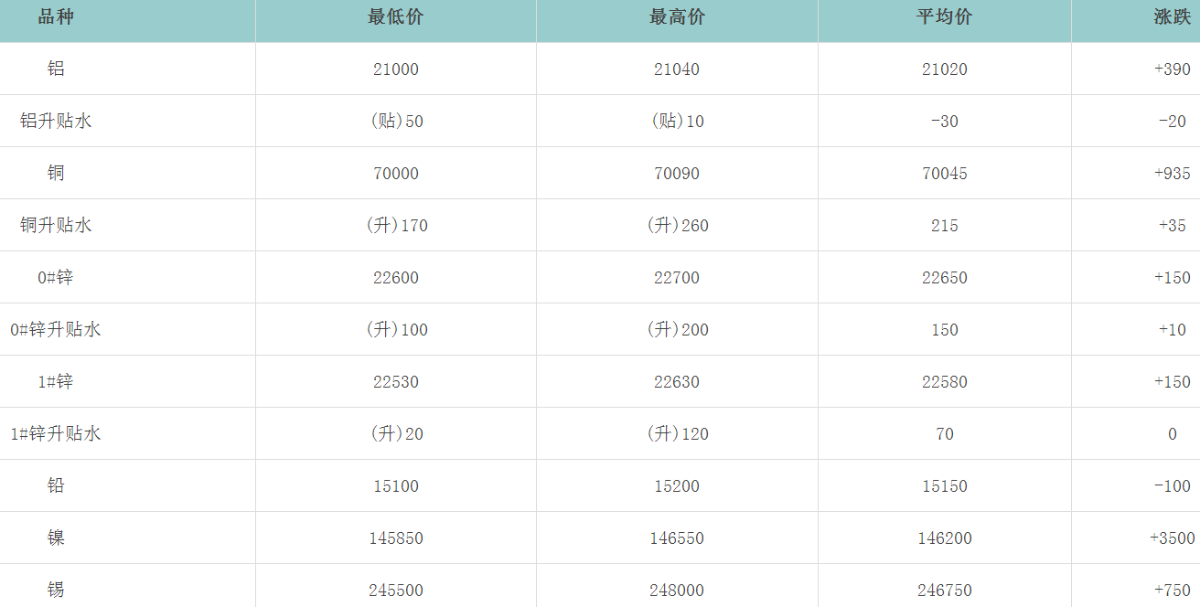
Task: Click the 0#锌 row label
Action: coord(56,277)
